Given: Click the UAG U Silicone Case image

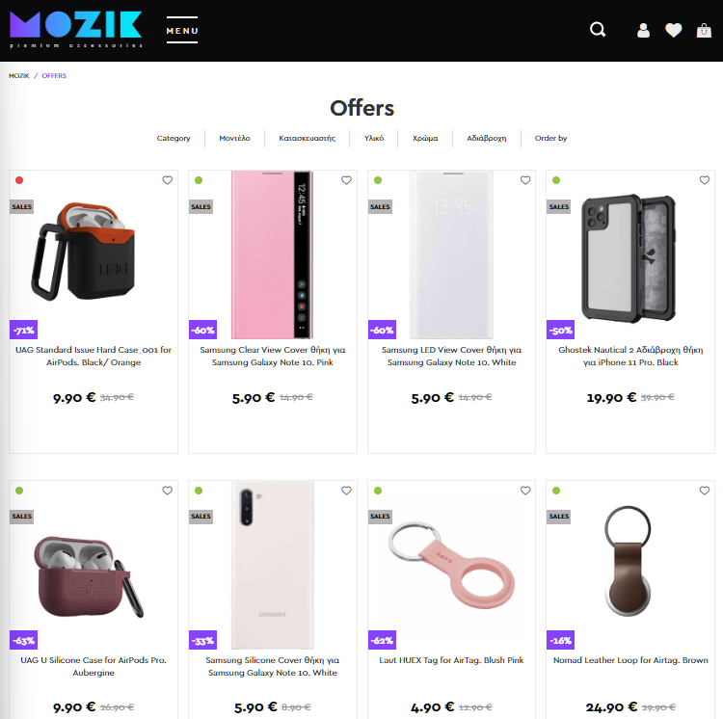Looking at the screenshot, I should tap(88, 576).
